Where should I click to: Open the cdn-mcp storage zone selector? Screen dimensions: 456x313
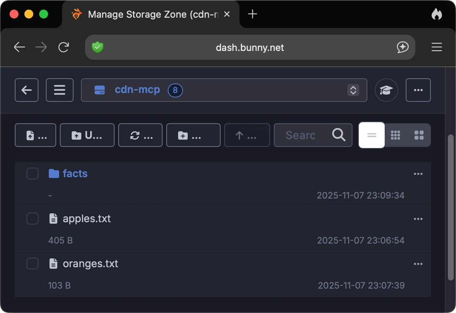pyautogui.click(x=224, y=90)
